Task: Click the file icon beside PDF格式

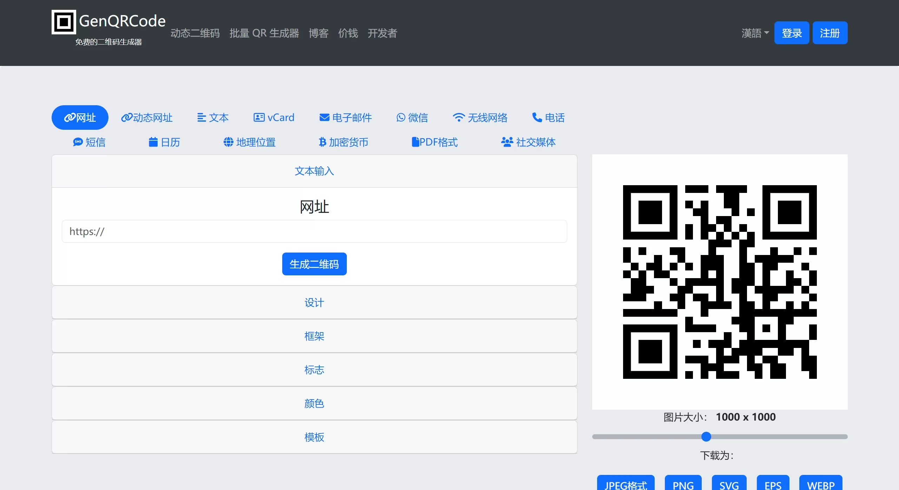Action: coord(415,142)
